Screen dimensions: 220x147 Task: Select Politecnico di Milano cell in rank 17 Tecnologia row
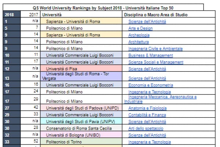coord(81,91)
